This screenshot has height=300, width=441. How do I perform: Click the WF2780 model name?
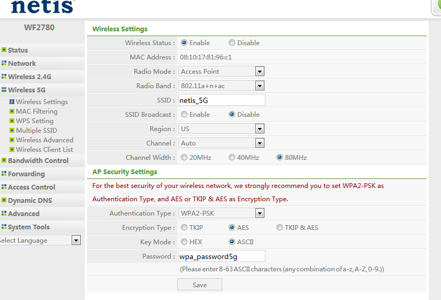(39, 27)
